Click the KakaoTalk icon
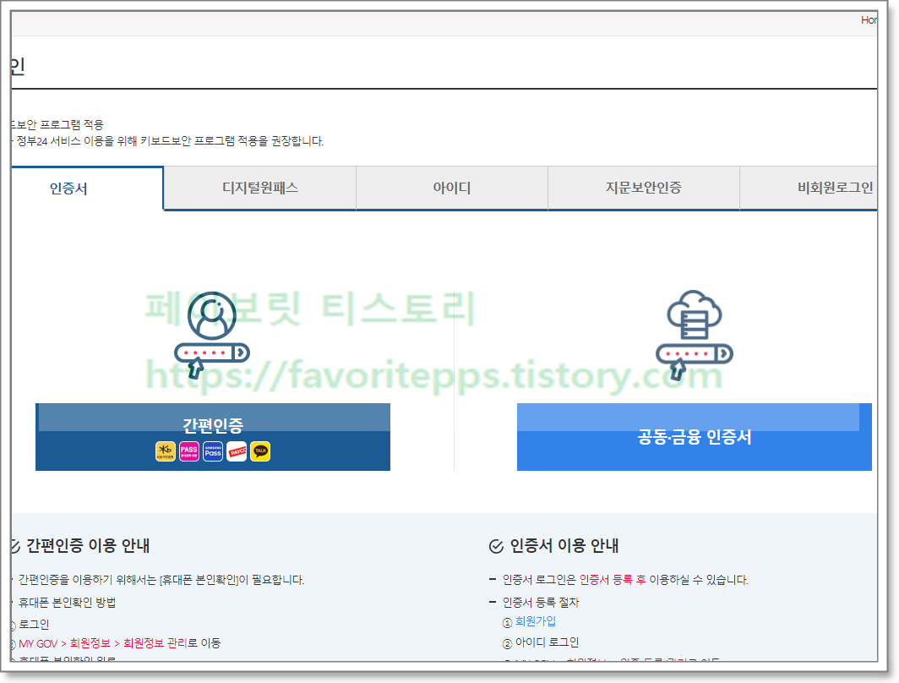 click(x=260, y=451)
